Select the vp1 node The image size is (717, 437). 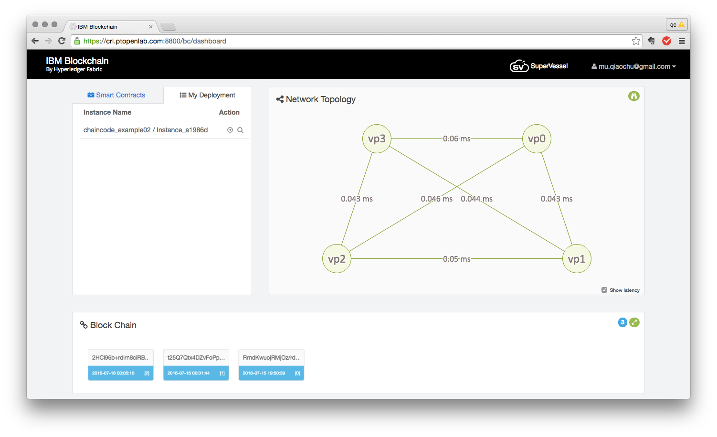tap(577, 259)
